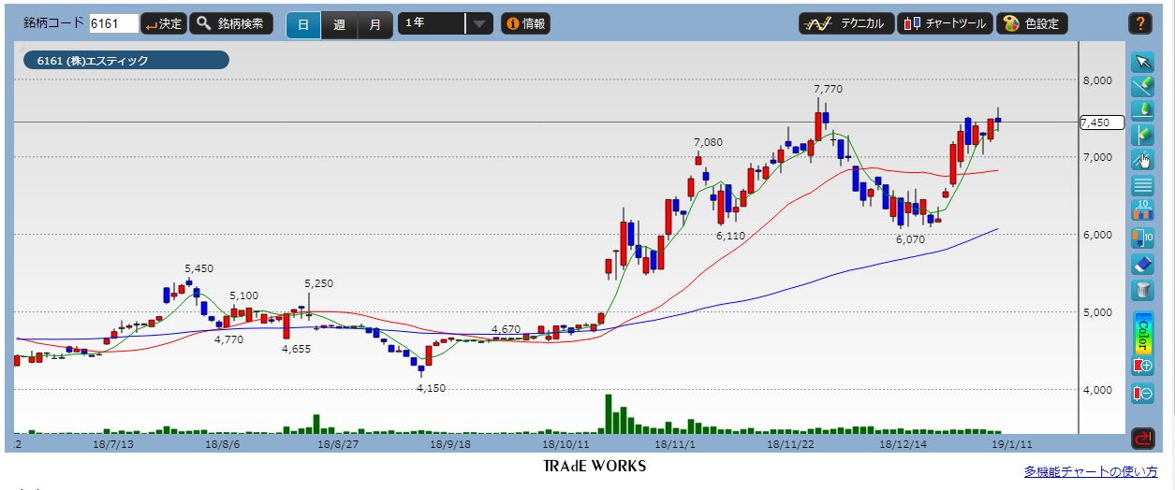
Task: Choose the horizontal line drawing tool
Action: 1142,110
